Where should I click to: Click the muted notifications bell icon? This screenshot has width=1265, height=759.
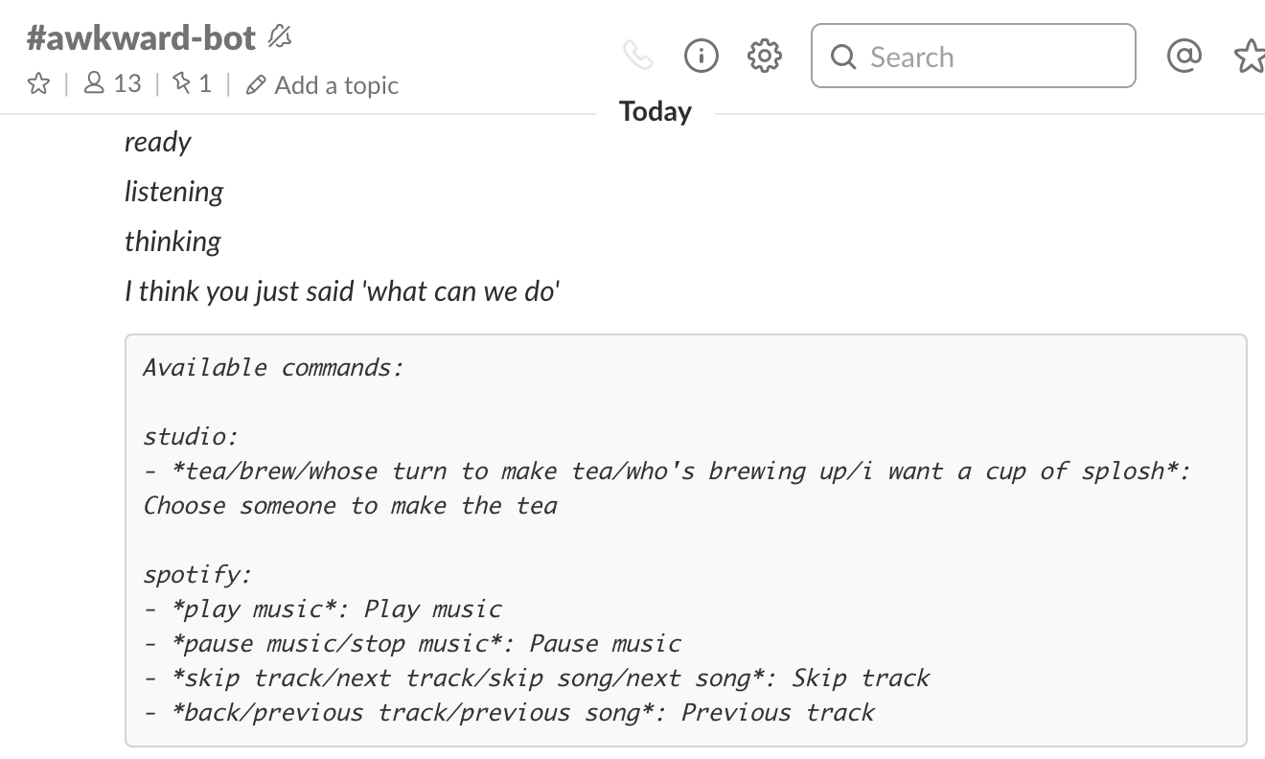(279, 37)
